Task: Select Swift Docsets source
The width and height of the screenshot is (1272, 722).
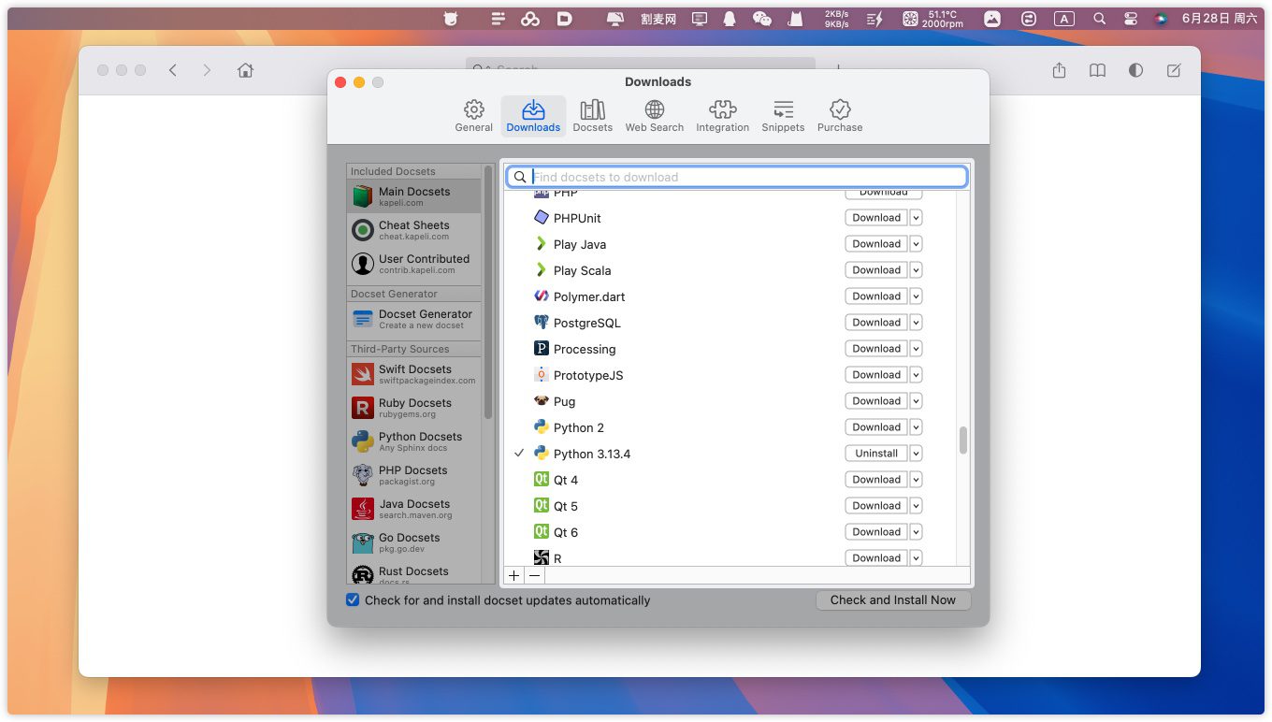Action: click(x=413, y=374)
